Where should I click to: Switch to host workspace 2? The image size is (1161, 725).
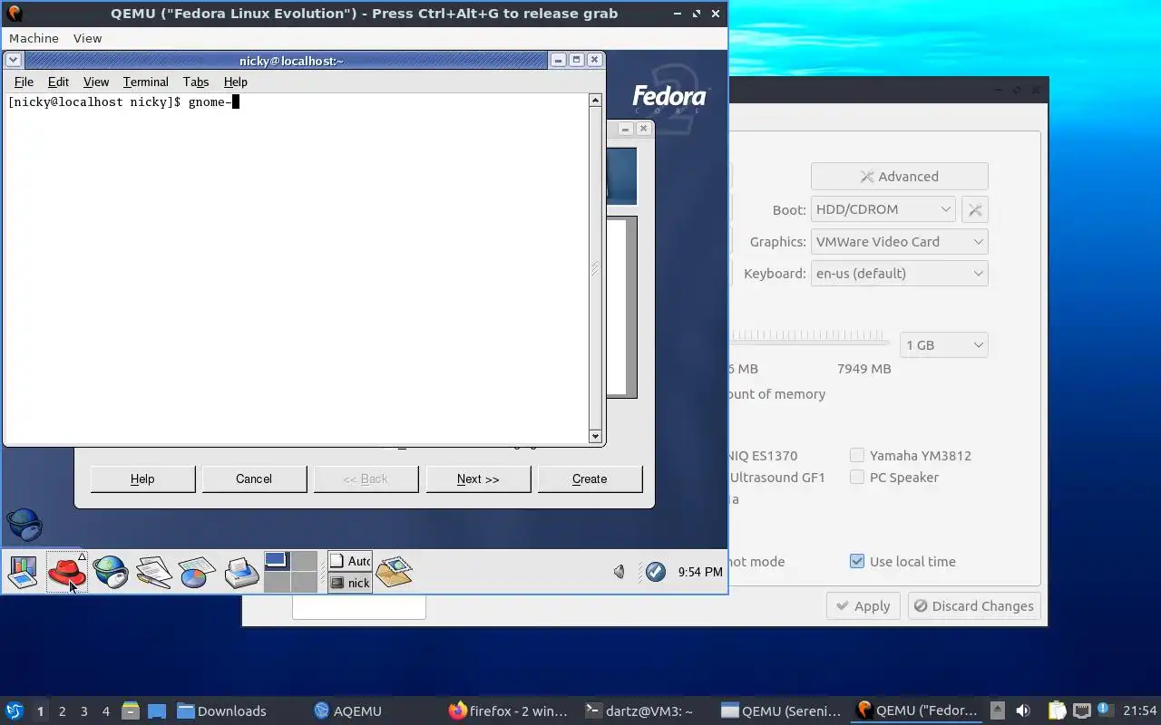click(62, 711)
